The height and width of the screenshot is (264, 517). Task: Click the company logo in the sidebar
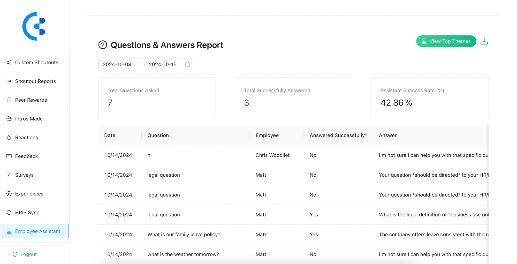tap(34, 26)
